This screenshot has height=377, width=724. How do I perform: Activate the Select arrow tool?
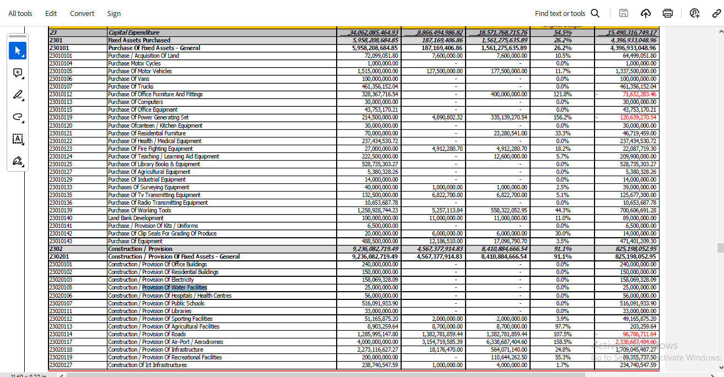[x=18, y=51]
